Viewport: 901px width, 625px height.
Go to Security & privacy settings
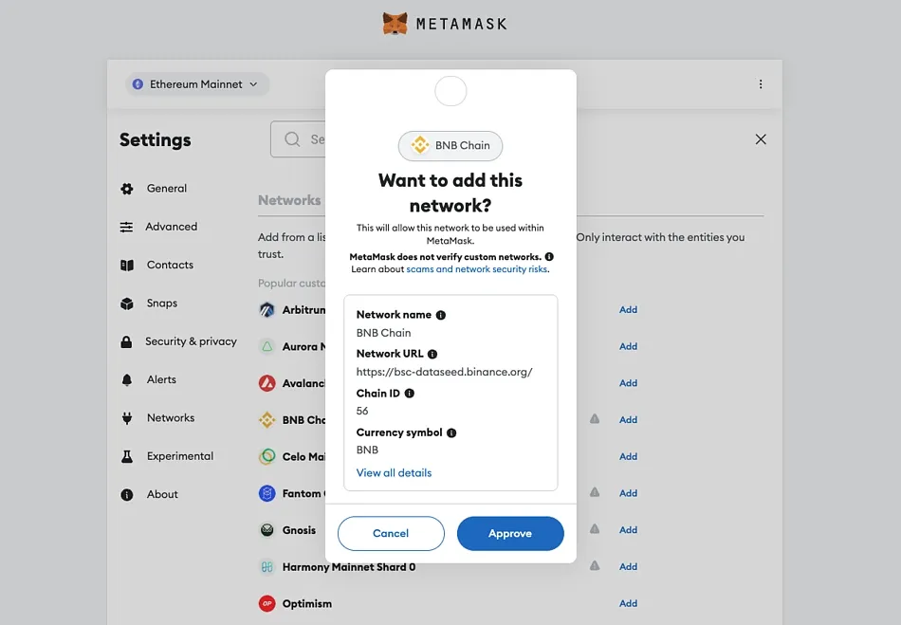click(x=191, y=341)
